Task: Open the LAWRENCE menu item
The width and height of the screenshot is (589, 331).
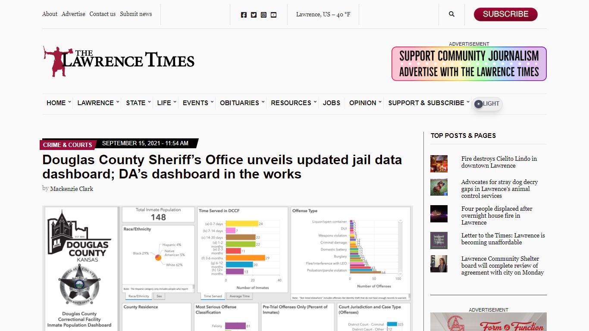Action: 96,103
